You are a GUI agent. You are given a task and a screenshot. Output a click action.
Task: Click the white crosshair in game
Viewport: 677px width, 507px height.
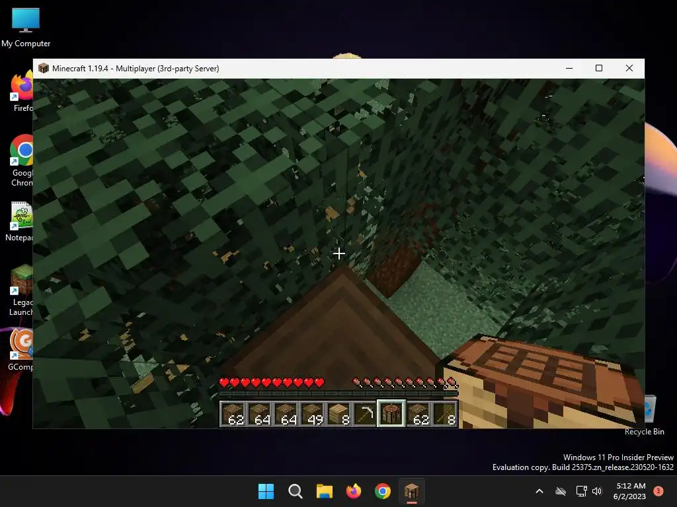coord(339,253)
